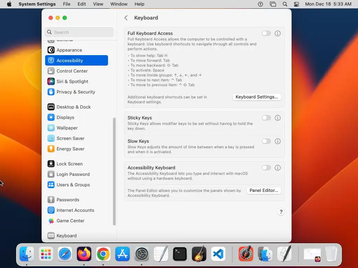Open Users & Groups settings
This screenshot has height=268, width=358.
point(77,185)
